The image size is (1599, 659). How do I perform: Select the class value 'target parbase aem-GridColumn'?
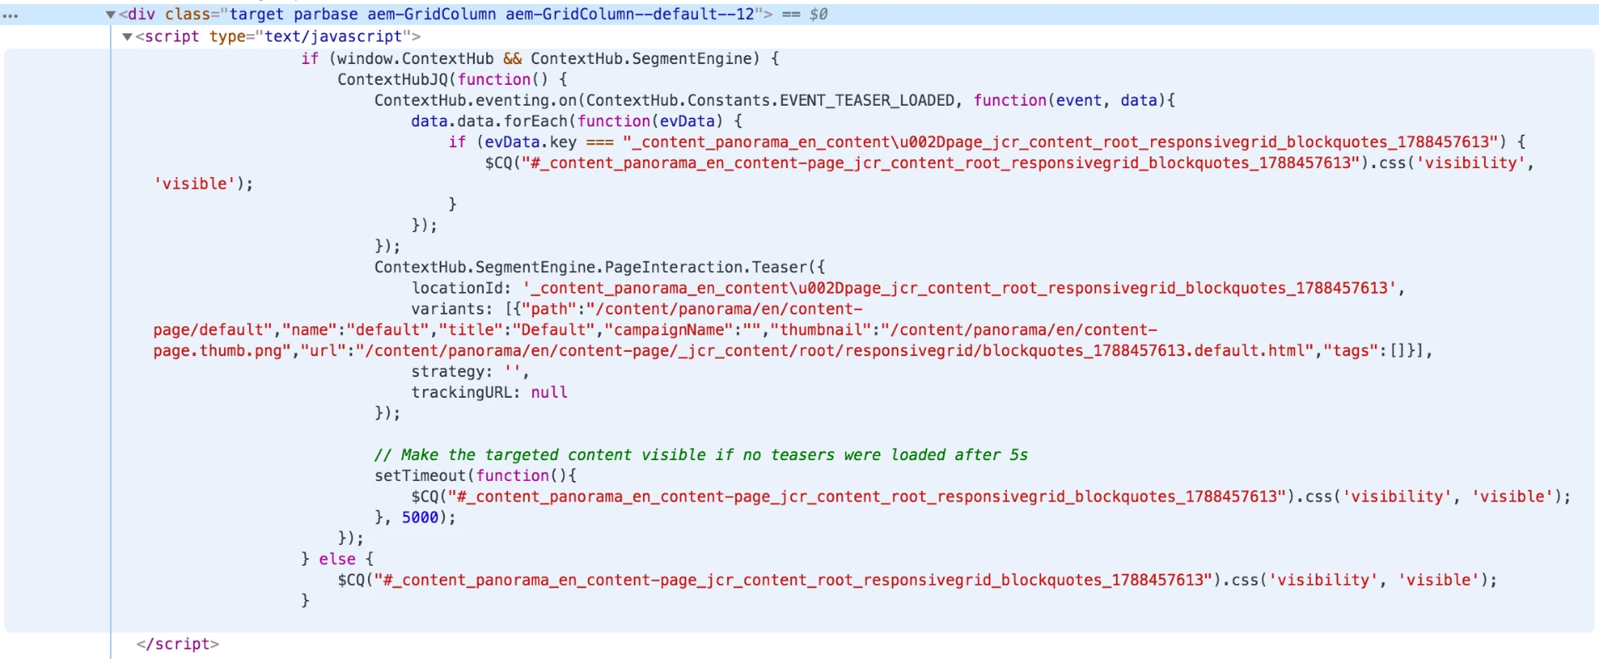pos(362,14)
